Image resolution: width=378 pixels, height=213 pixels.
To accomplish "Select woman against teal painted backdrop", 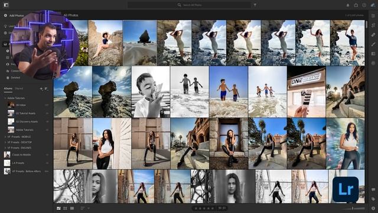I will [345, 143].
